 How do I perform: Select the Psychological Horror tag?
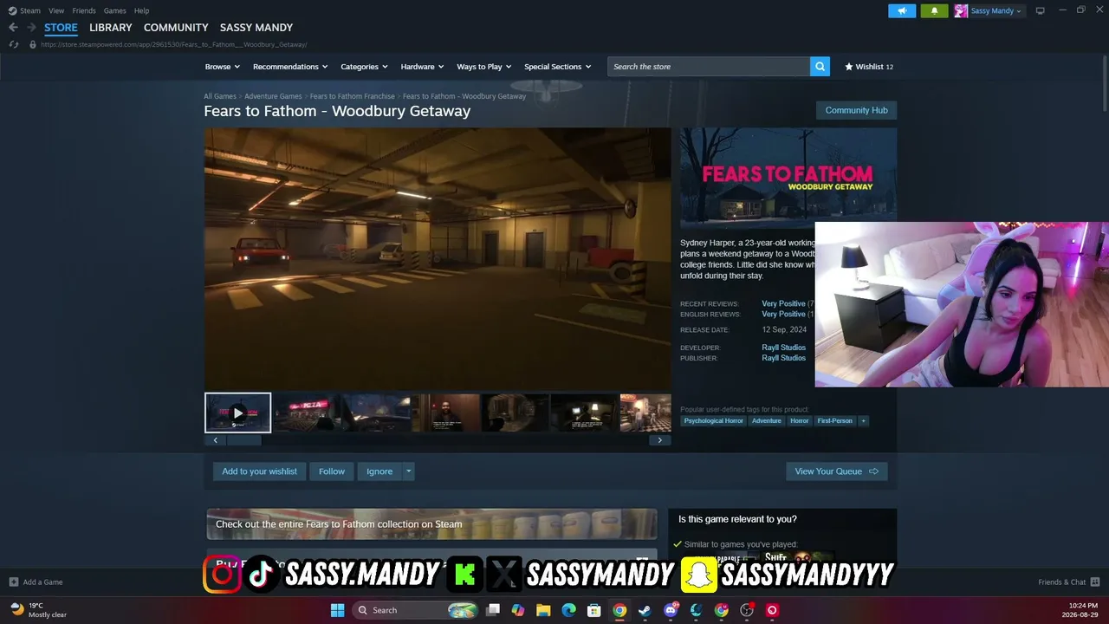[714, 421]
